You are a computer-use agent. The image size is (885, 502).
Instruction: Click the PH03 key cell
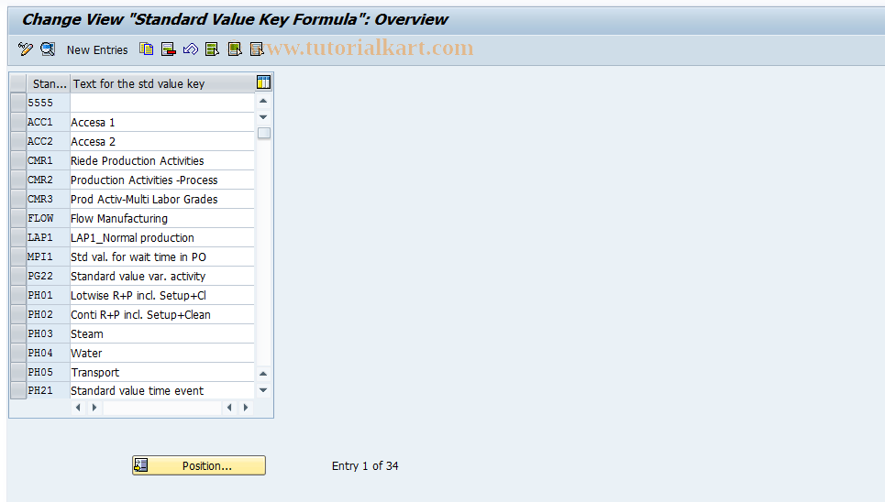click(x=48, y=333)
